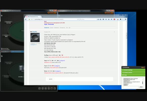Open a new browser tab
The width and height of the screenshot is (147, 101).
(x=43, y=17)
